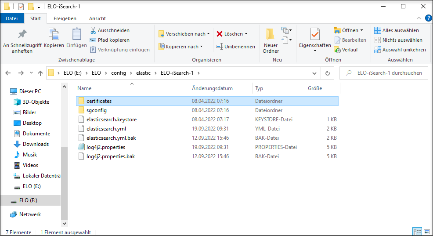The width and height of the screenshot is (433, 236).
Task: Deselect all with Nichts auswählen
Action: point(398,40)
